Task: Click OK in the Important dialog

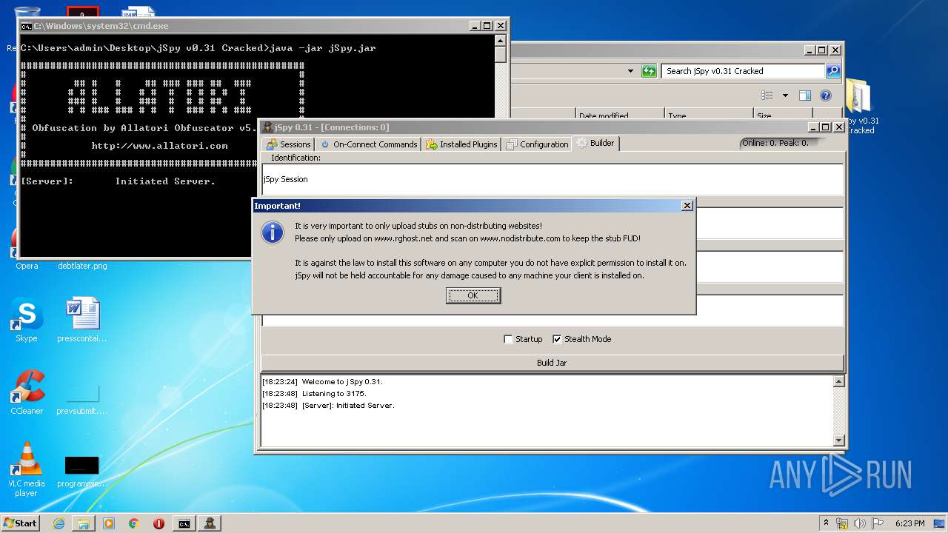Action: (x=473, y=295)
